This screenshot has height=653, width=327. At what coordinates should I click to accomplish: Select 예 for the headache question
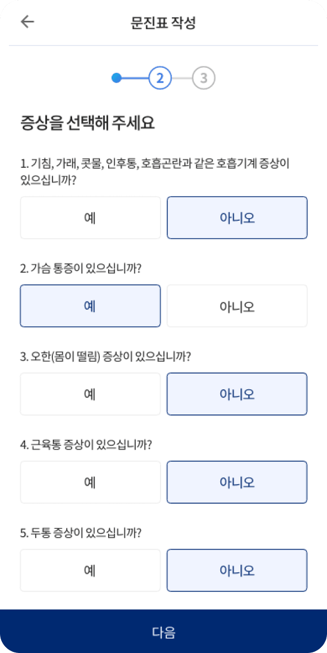(x=90, y=570)
